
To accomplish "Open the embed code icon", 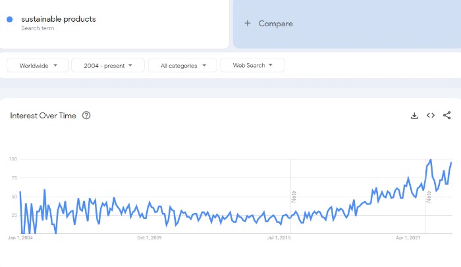I will pyautogui.click(x=431, y=116).
